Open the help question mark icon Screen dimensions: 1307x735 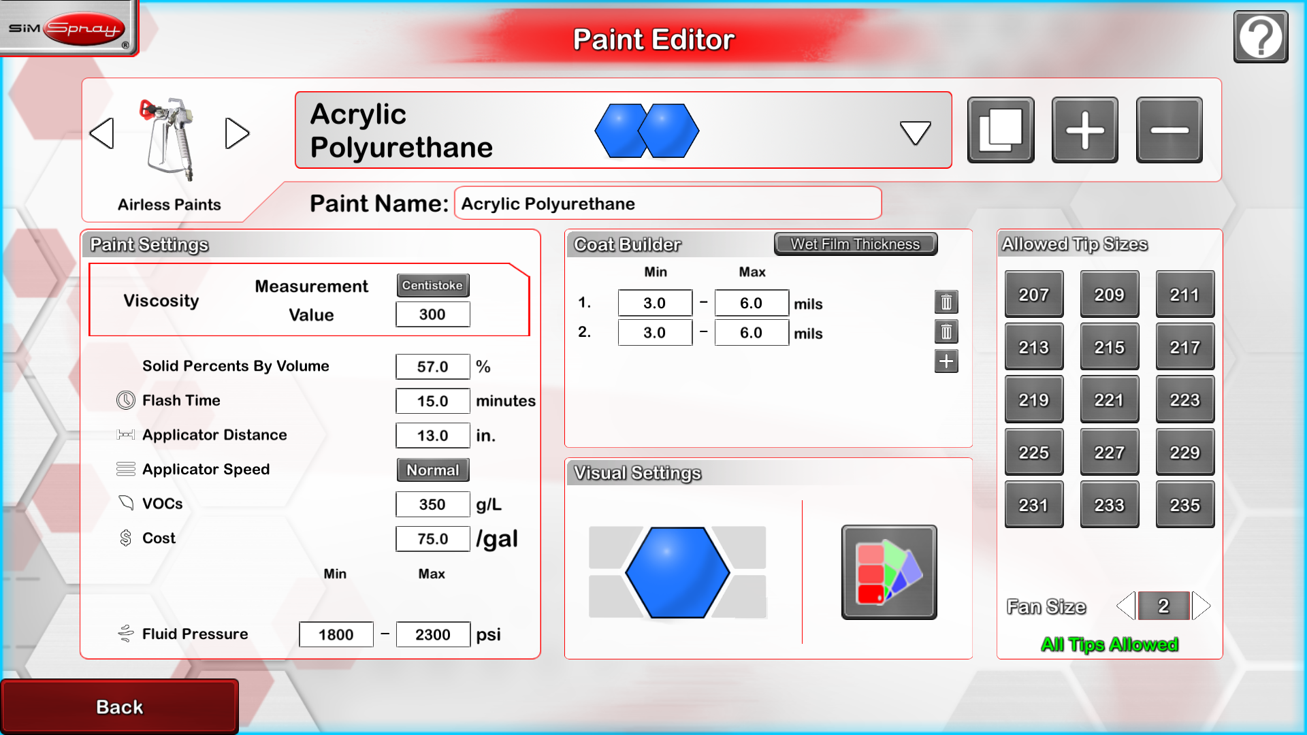pos(1260,37)
